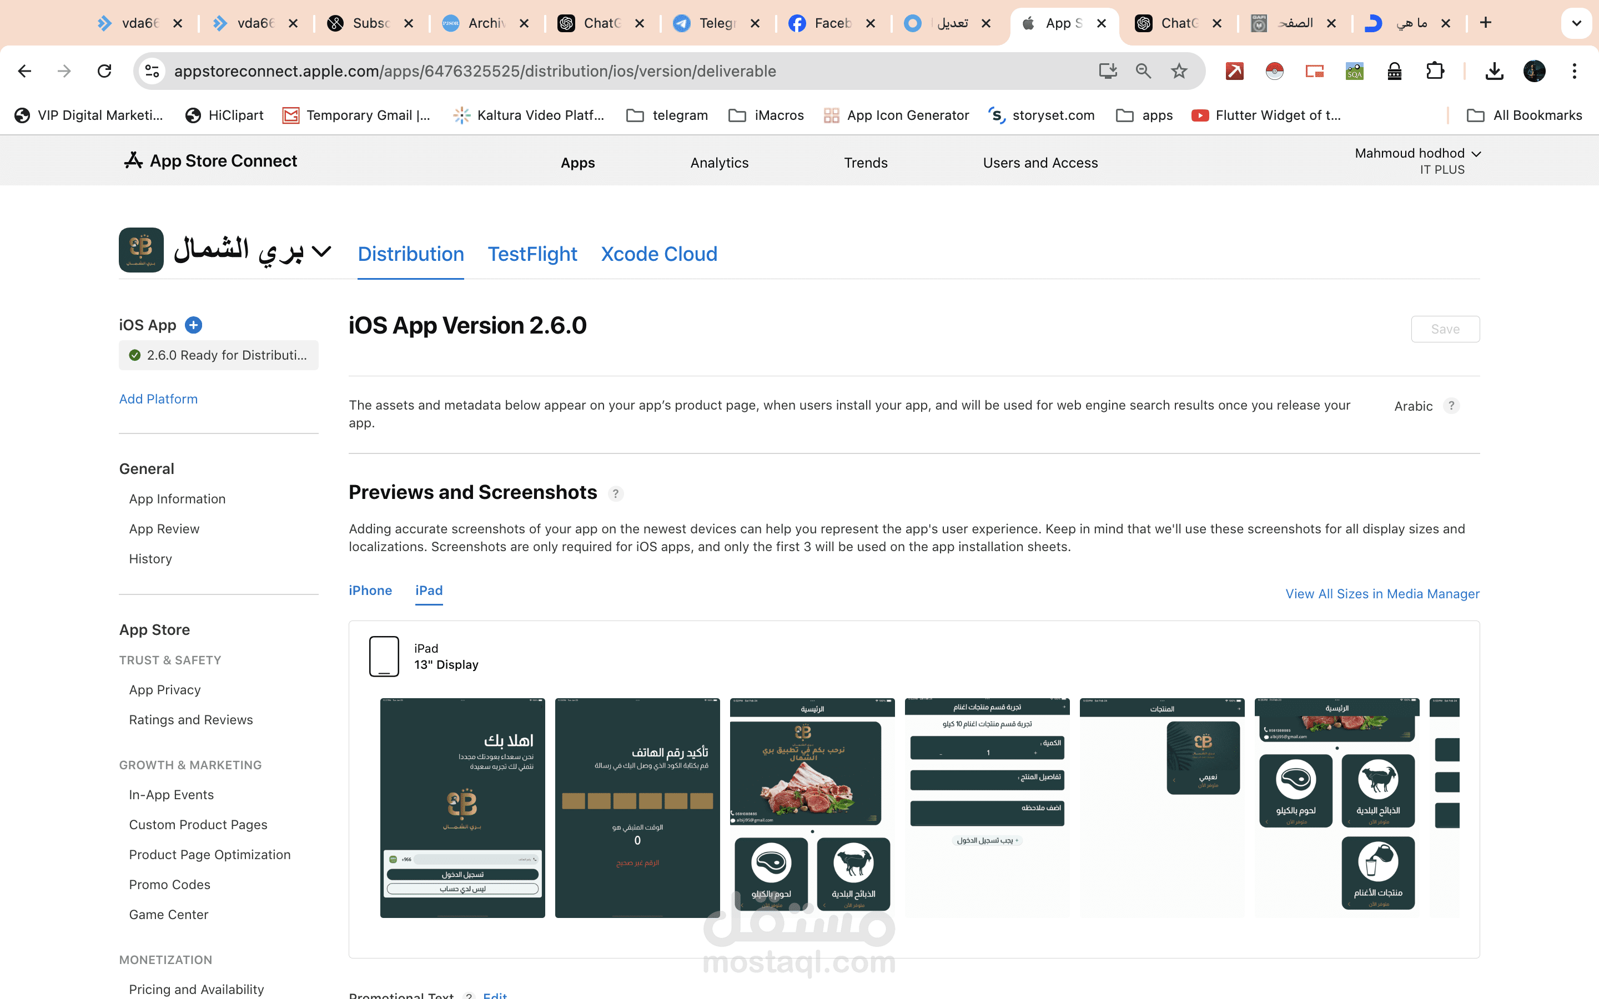Image resolution: width=1599 pixels, height=999 pixels.
Task: Click the help icon next to Arabic
Action: pos(1451,406)
